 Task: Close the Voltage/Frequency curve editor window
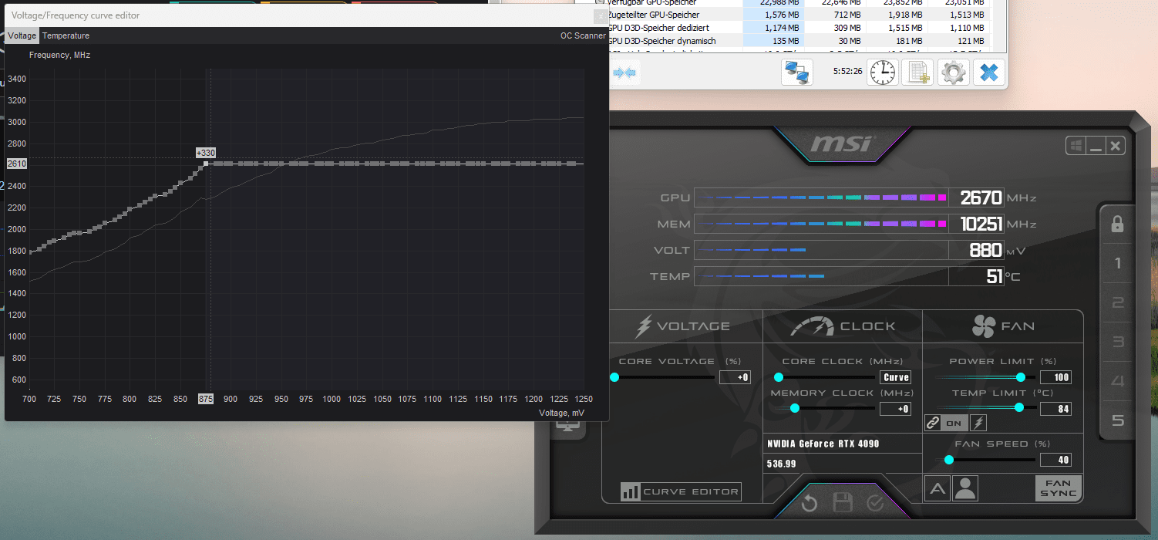(x=600, y=15)
